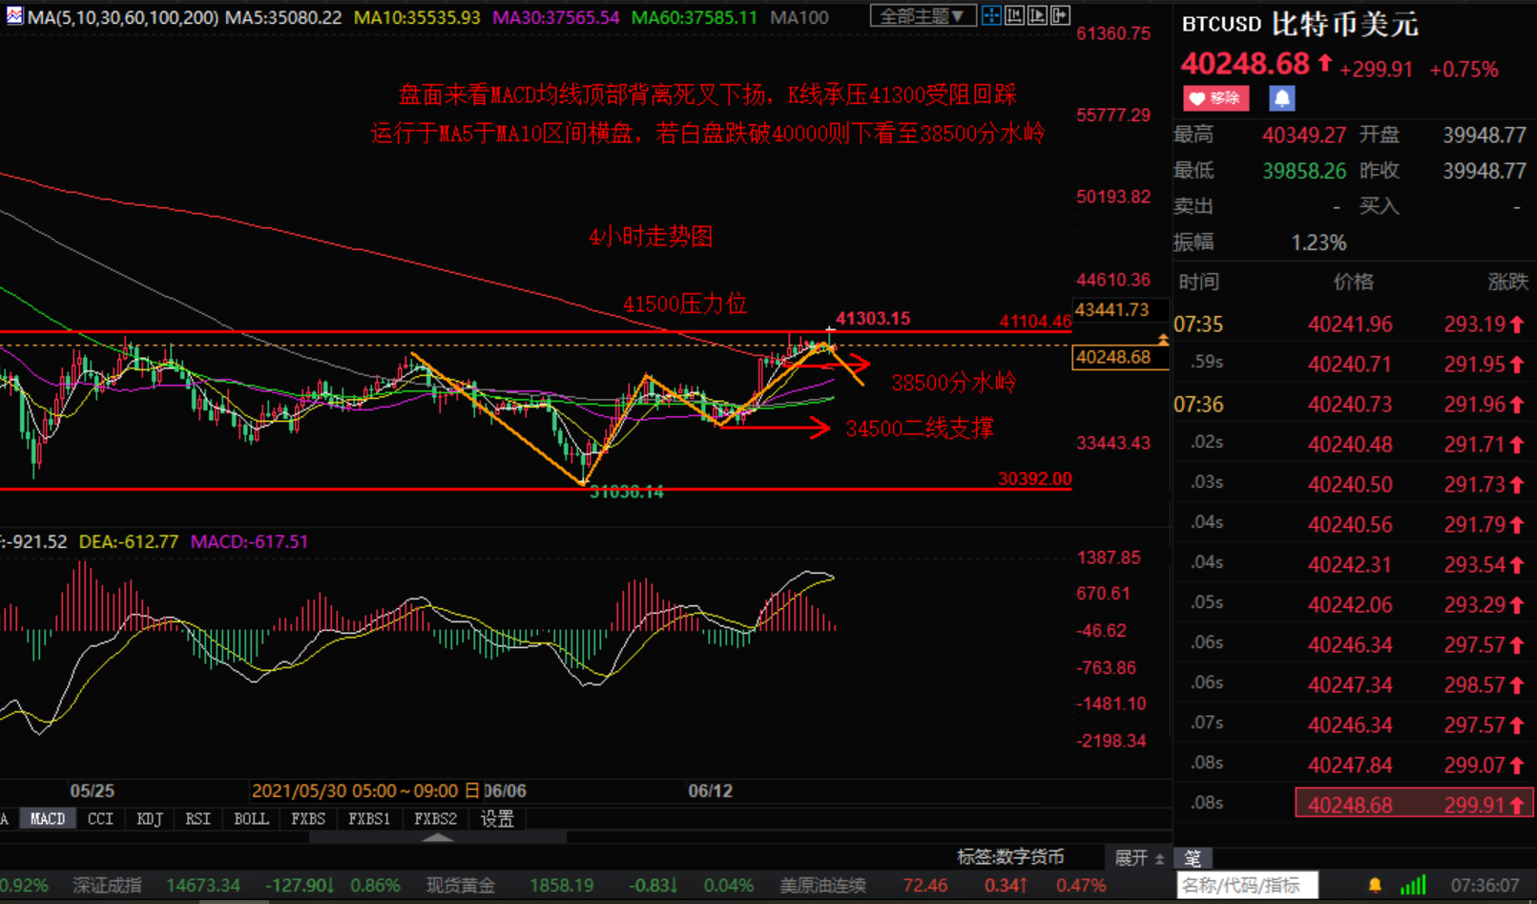The width and height of the screenshot is (1537, 904).
Task: Click the MA(5,10,30,60,100,200) indicator label
Action: [x=123, y=17]
